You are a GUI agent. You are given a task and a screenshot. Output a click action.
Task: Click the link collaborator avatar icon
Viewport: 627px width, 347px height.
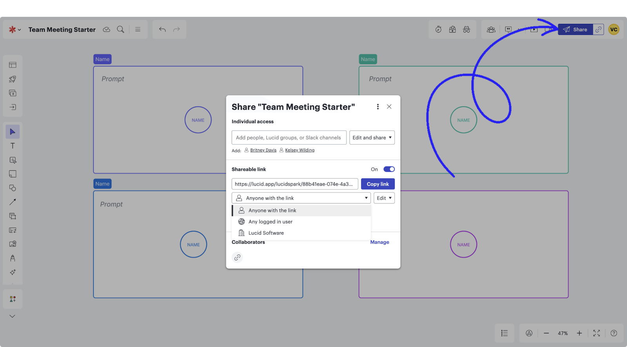click(237, 257)
